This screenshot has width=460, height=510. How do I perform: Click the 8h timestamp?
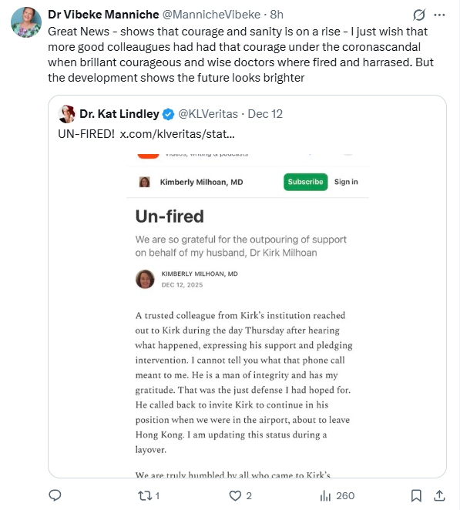277,15
